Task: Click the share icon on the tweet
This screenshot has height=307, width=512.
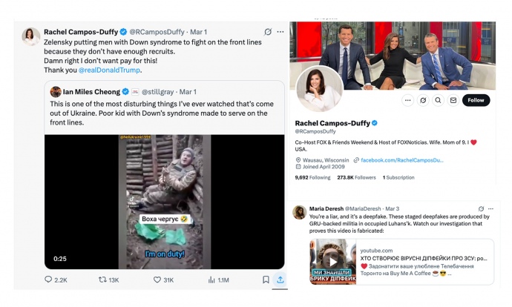Action: [x=280, y=280]
